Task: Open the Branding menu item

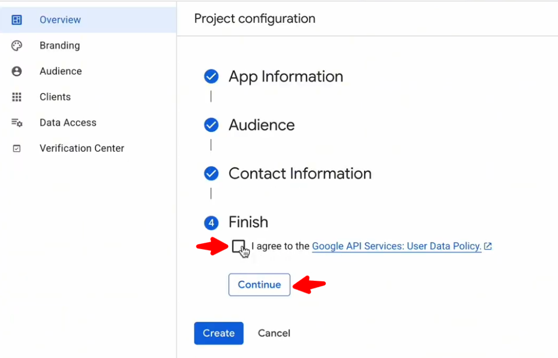Action: point(59,46)
